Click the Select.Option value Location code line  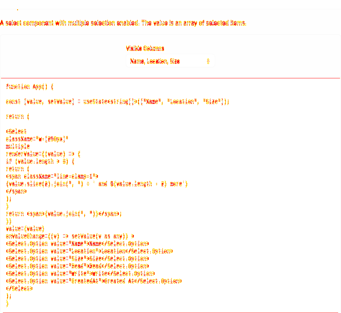[x=90, y=251]
